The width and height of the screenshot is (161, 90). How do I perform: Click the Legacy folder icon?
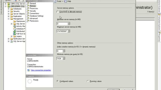coord(15,36)
